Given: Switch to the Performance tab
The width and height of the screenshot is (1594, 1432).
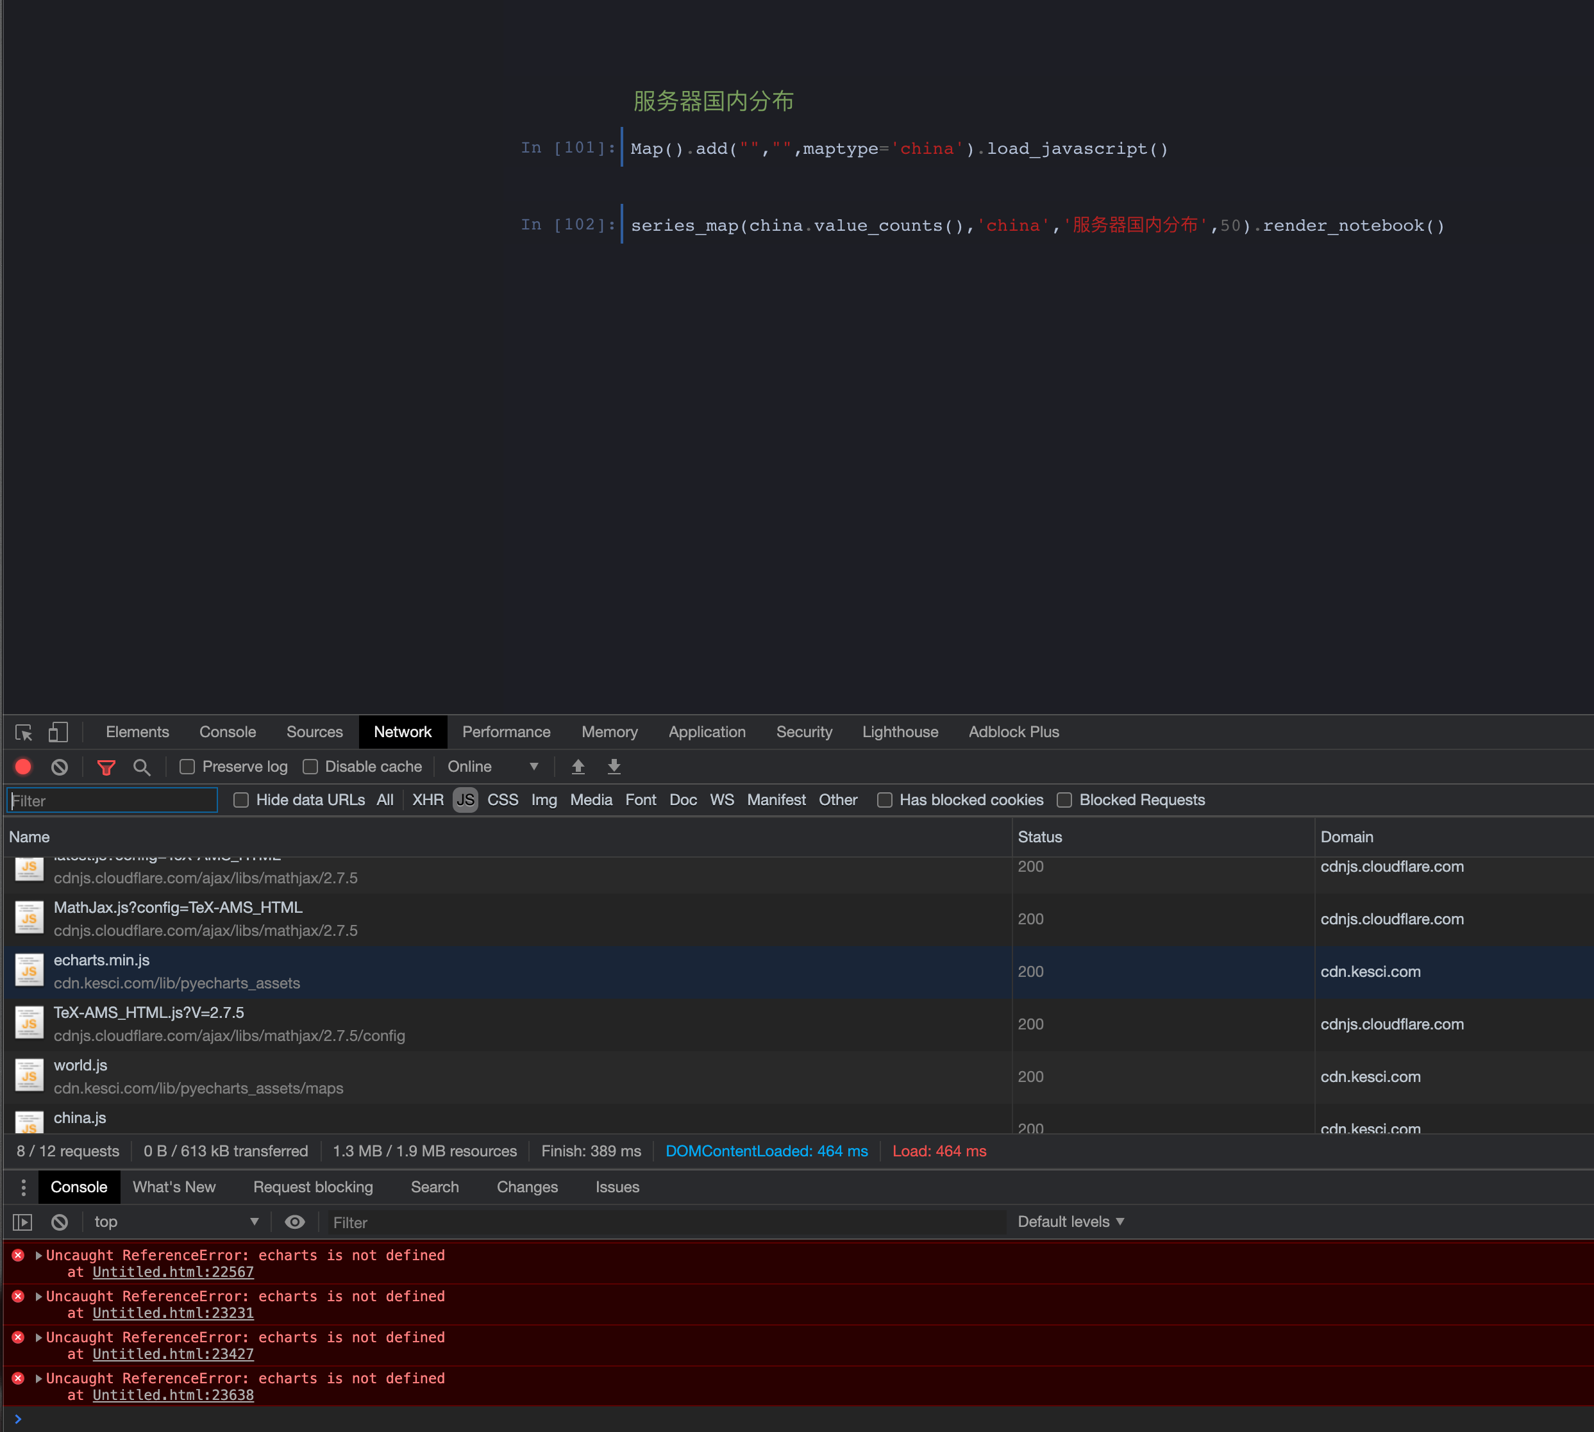Looking at the screenshot, I should tap(506, 732).
